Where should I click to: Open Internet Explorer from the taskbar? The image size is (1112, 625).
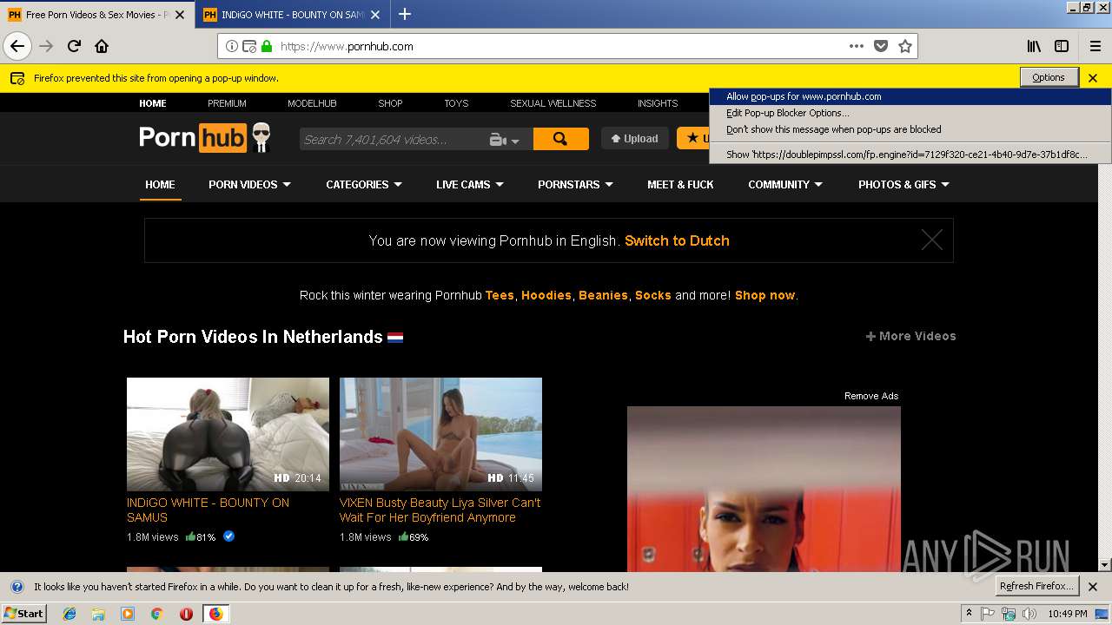coord(69,614)
